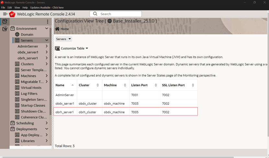Screen dimensions: 269x158
Task: Click the Machines grid icon
Action: coord(17,76)
